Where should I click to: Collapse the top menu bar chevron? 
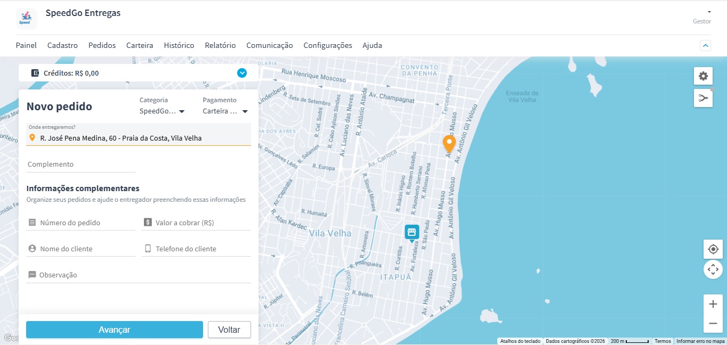click(705, 46)
